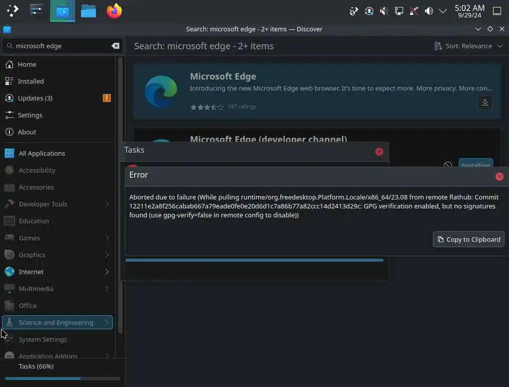The width and height of the screenshot is (509, 387).
Task: Open Discover Settings page
Action: [x=58, y=115]
